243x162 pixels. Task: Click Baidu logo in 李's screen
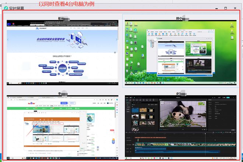[x=31, y=103]
